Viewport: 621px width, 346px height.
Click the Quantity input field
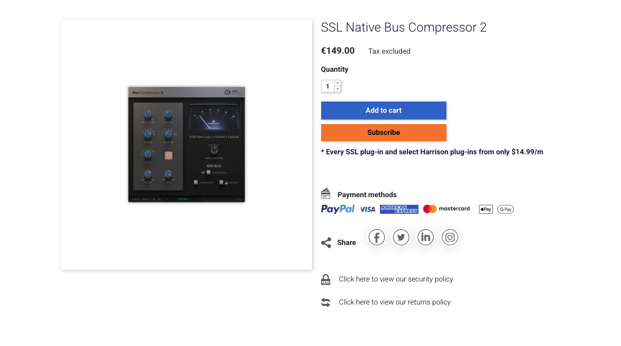click(x=327, y=86)
